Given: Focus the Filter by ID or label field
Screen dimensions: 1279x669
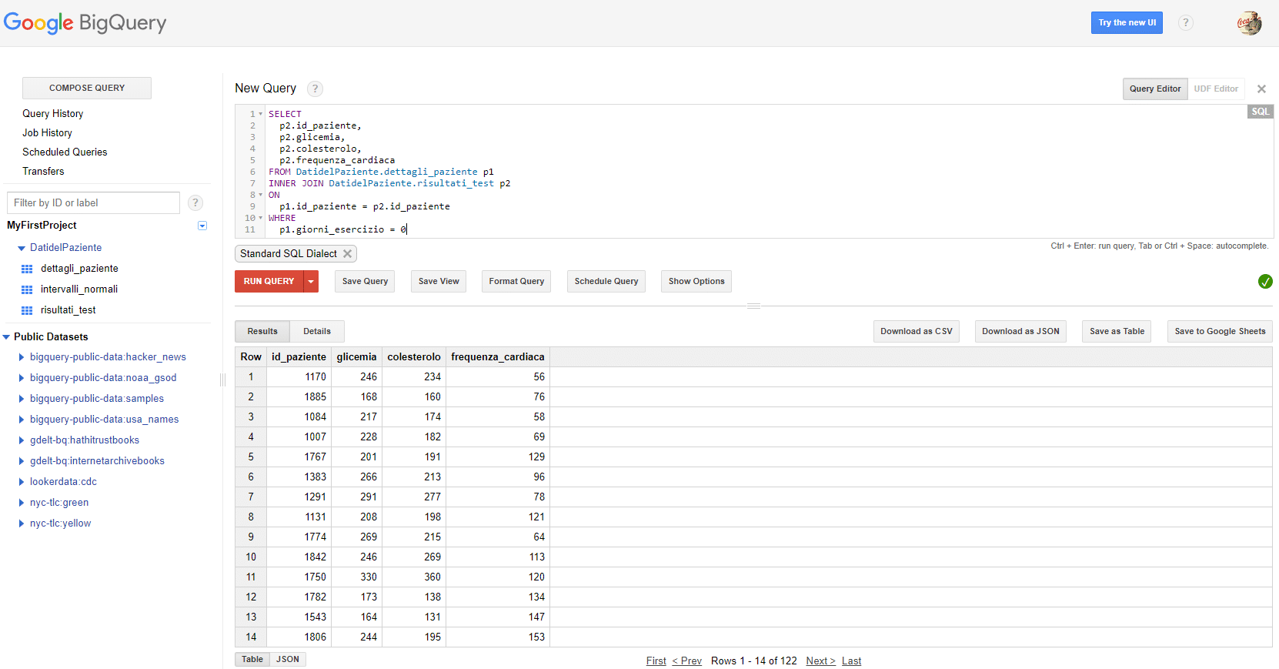Looking at the screenshot, I should click(93, 202).
